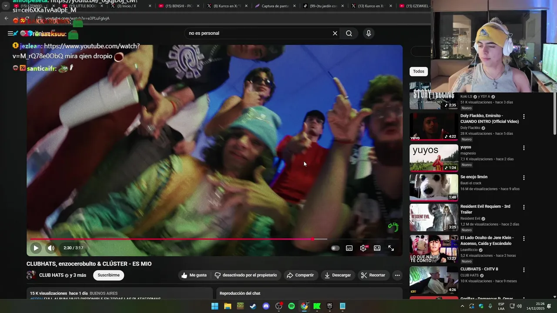The image size is (557, 313).
Task: Open Steam from the taskbar
Action: point(253,306)
